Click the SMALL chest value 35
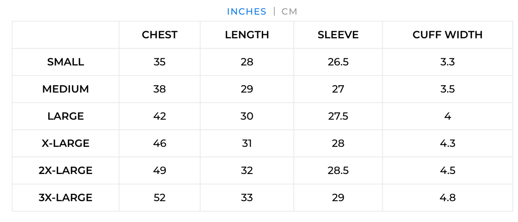Screen dimensions: 518x222 (x=160, y=62)
